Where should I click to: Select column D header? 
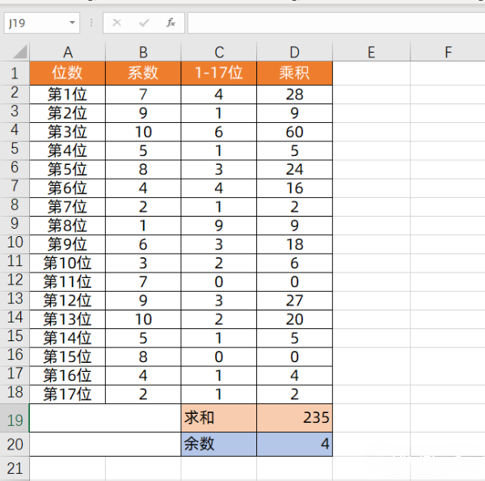(x=294, y=53)
